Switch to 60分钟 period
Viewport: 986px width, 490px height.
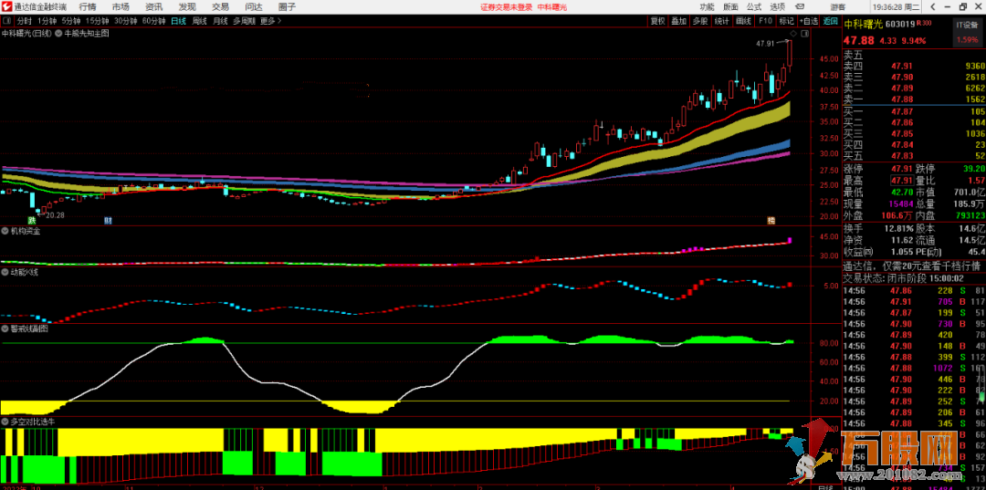point(153,21)
